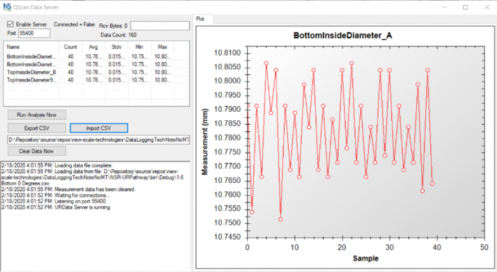
Task: Switch to the Plot tab
Action: point(202,19)
